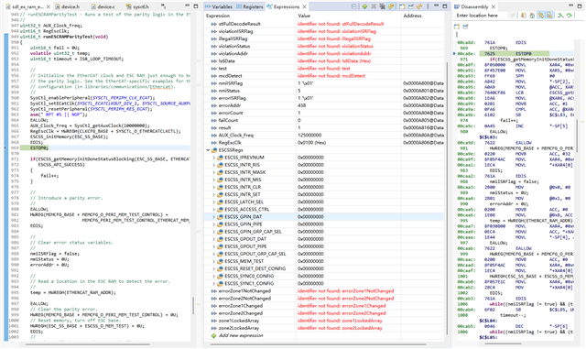The image size is (586, 349).
Task: Show hidden editor tabs overflow list
Action: [x=163, y=6]
